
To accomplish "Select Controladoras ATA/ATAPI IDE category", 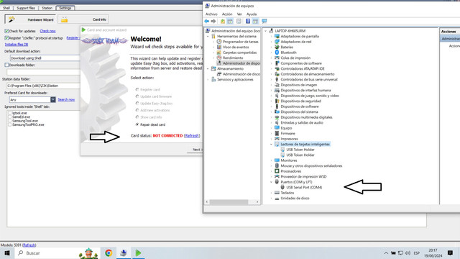I will pyautogui.click(x=303, y=69).
